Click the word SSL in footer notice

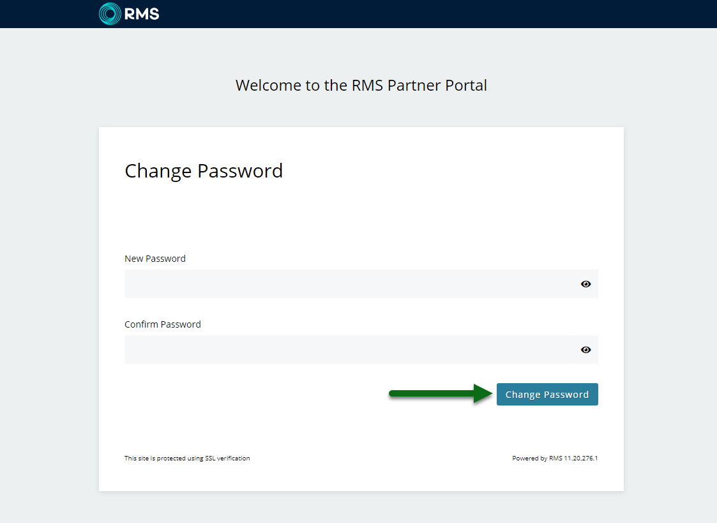click(210, 458)
